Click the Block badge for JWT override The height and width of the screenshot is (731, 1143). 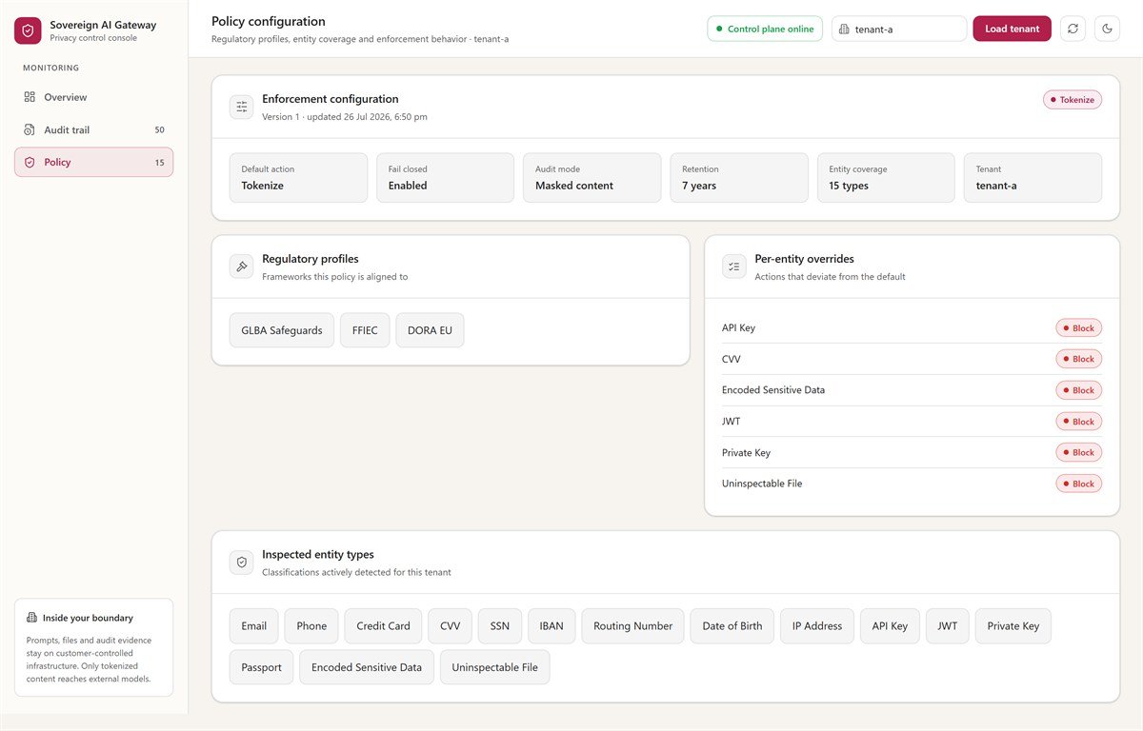1078,422
